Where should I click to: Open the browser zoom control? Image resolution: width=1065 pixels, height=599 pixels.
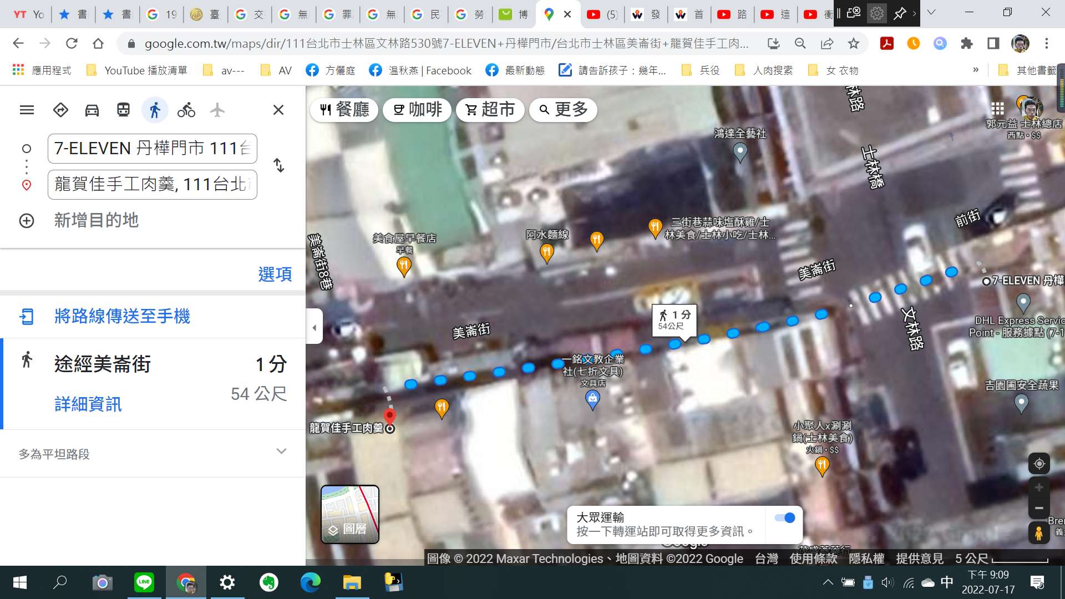tap(800, 43)
